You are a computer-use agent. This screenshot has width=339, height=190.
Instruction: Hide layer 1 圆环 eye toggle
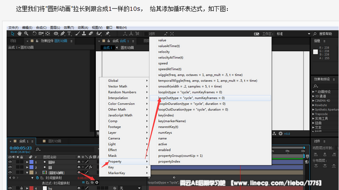(x=10, y=162)
